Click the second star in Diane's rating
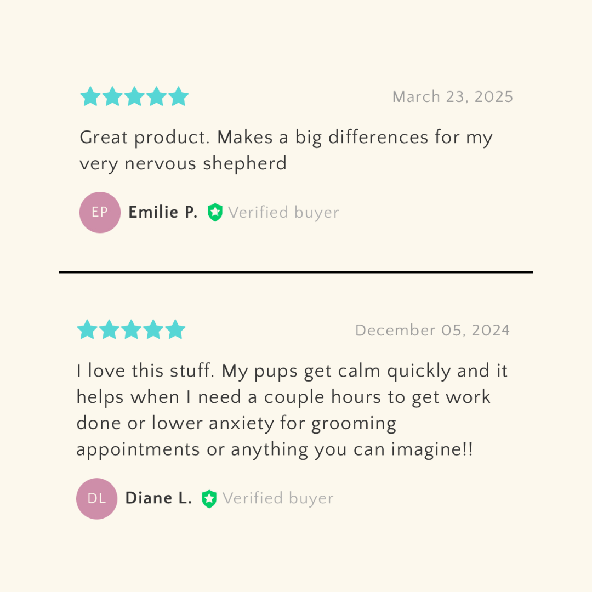 pyautogui.click(x=109, y=330)
